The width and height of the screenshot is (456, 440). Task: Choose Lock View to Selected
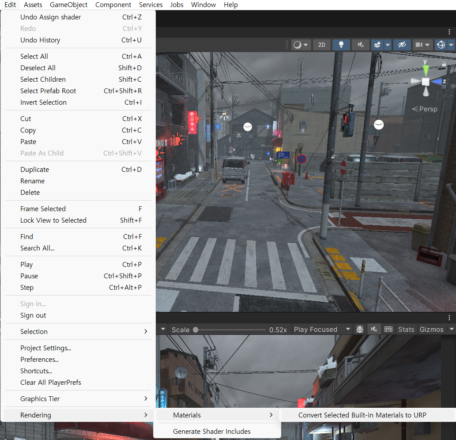[78, 220]
